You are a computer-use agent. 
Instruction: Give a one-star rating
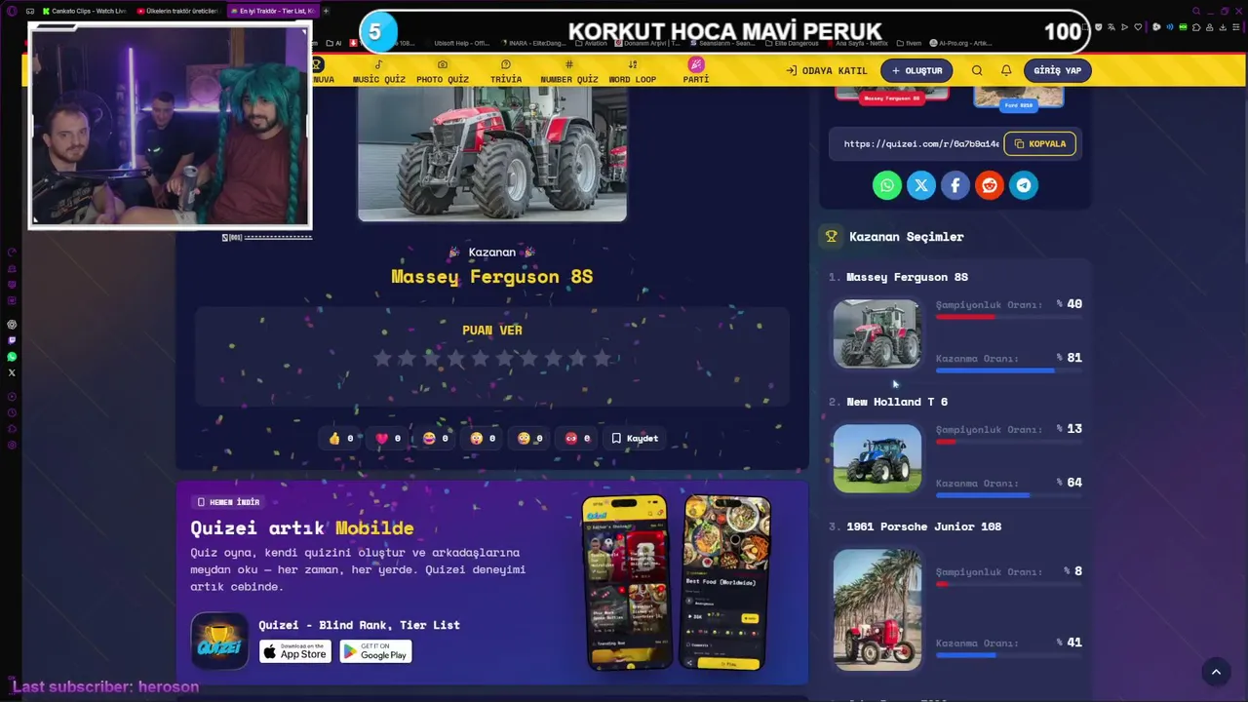383,359
